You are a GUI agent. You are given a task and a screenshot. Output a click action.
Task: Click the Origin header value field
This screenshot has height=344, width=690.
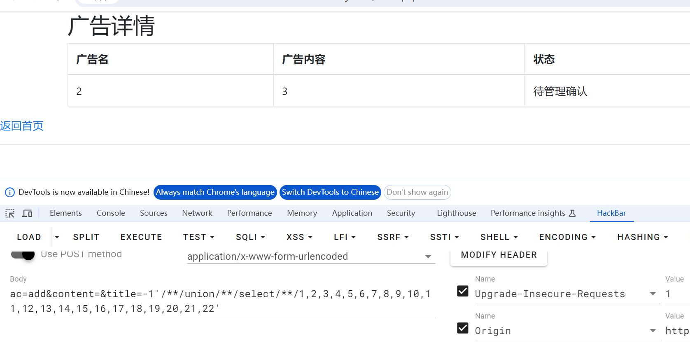[677, 331]
